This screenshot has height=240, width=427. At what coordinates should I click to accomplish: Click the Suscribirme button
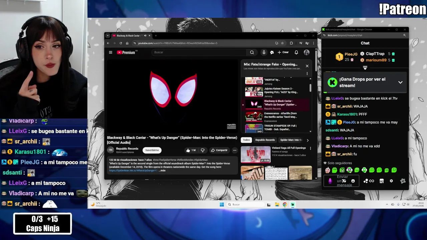tap(152, 150)
